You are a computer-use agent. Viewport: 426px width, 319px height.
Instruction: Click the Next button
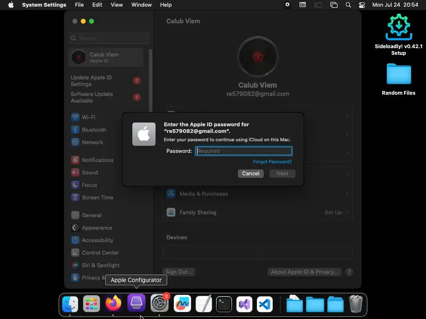pyautogui.click(x=282, y=174)
